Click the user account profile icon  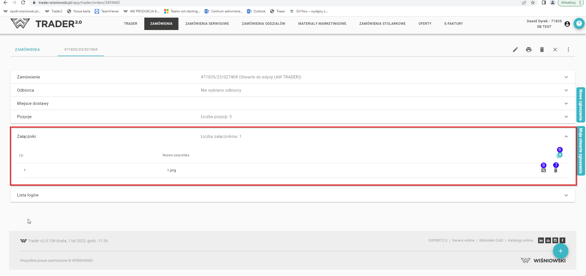click(x=567, y=24)
